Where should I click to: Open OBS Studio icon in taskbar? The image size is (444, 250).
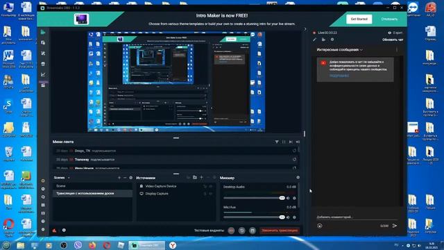click(x=63, y=245)
